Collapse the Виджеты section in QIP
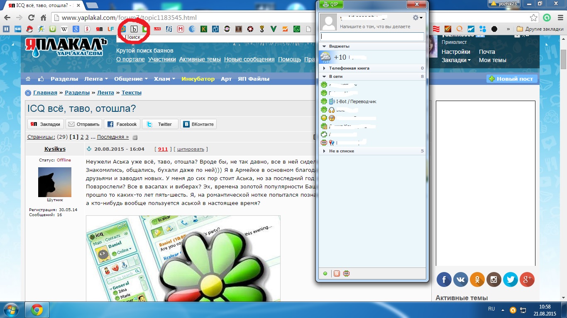Viewport: 567px width, 318px height. coord(324,46)
